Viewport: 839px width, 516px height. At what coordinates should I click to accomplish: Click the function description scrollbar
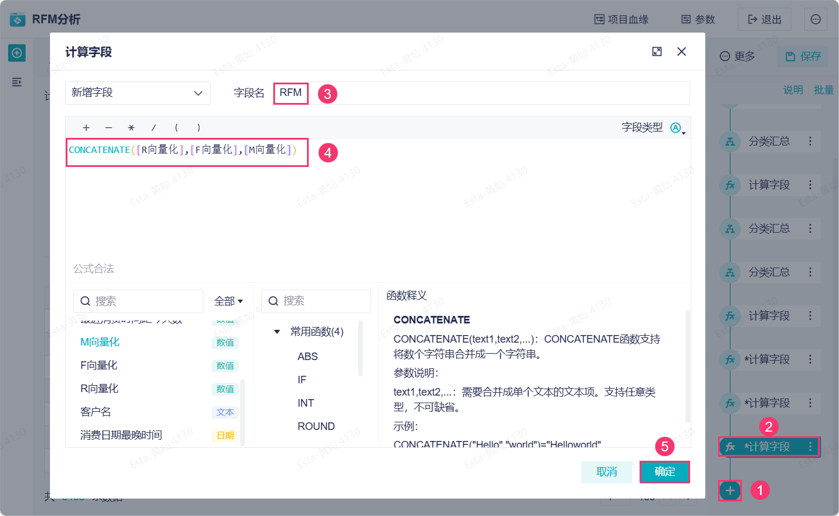(x=687, y=366)
